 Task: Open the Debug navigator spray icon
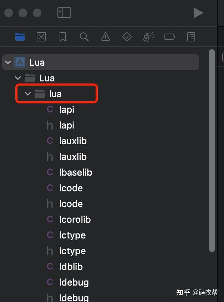tap(148, 37)
